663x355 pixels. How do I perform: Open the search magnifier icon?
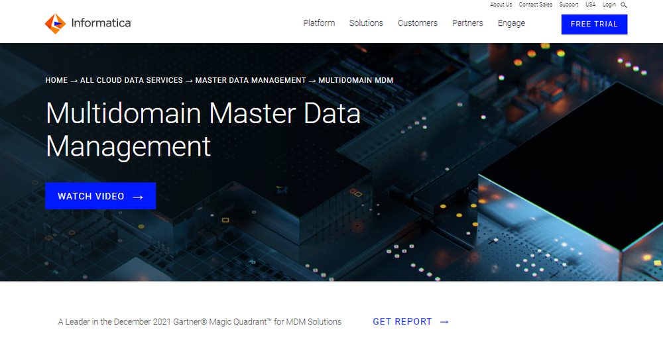tap(624, 5)
